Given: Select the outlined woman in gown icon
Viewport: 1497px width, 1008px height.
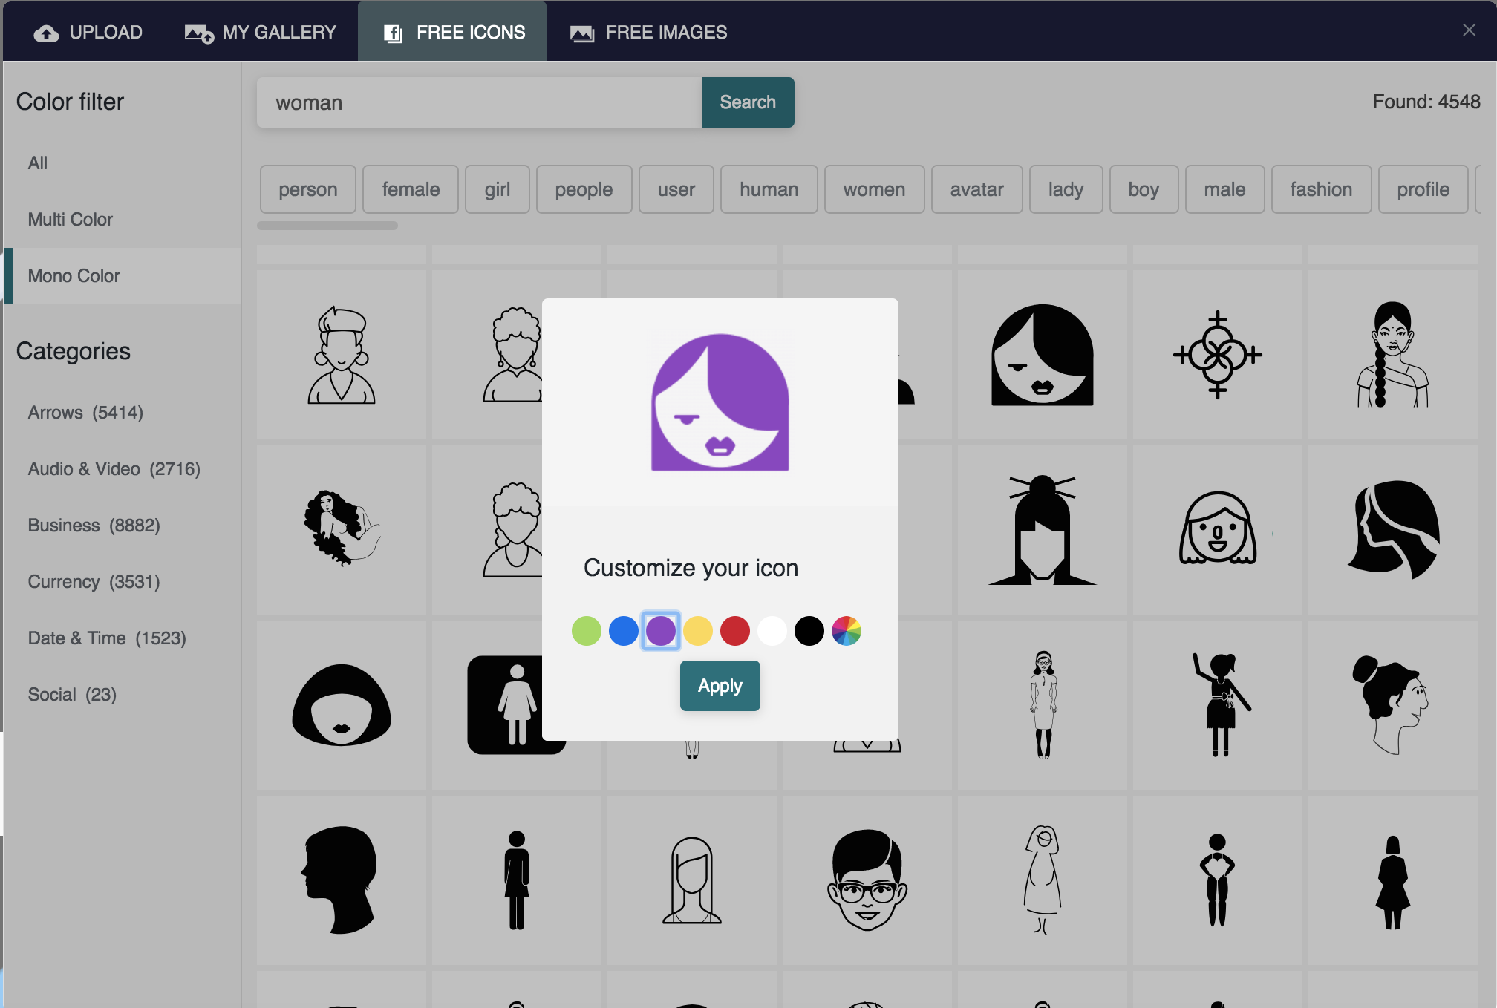Looking at the screenshot, I should [1043, 880].
